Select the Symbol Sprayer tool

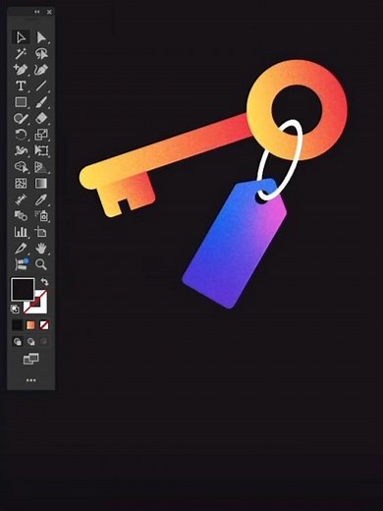pos(41,215)
